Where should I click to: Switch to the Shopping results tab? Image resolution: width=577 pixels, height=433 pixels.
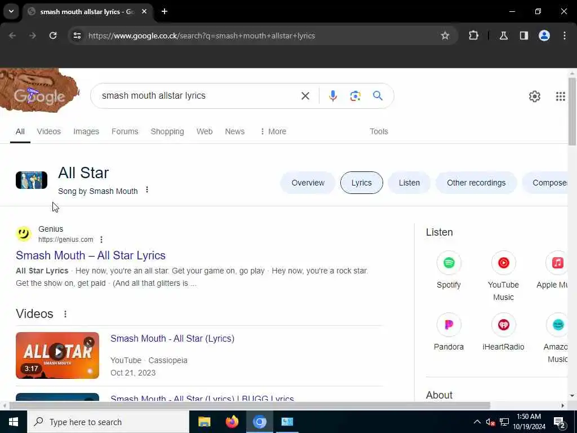(x=167, y=131)
